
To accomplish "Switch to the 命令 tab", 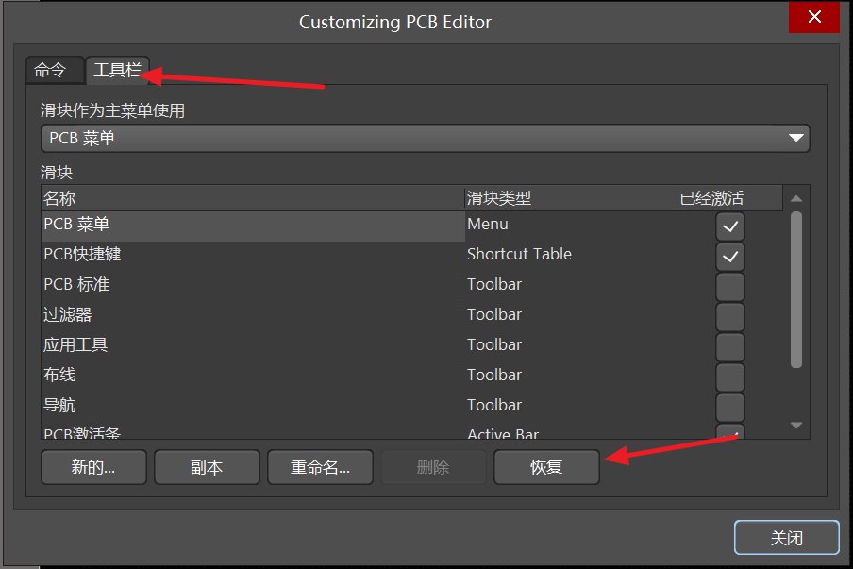I will coord(55,70).
